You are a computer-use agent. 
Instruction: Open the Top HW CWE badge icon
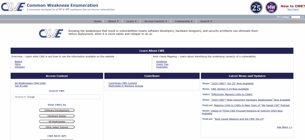click(x=271, y=7)
